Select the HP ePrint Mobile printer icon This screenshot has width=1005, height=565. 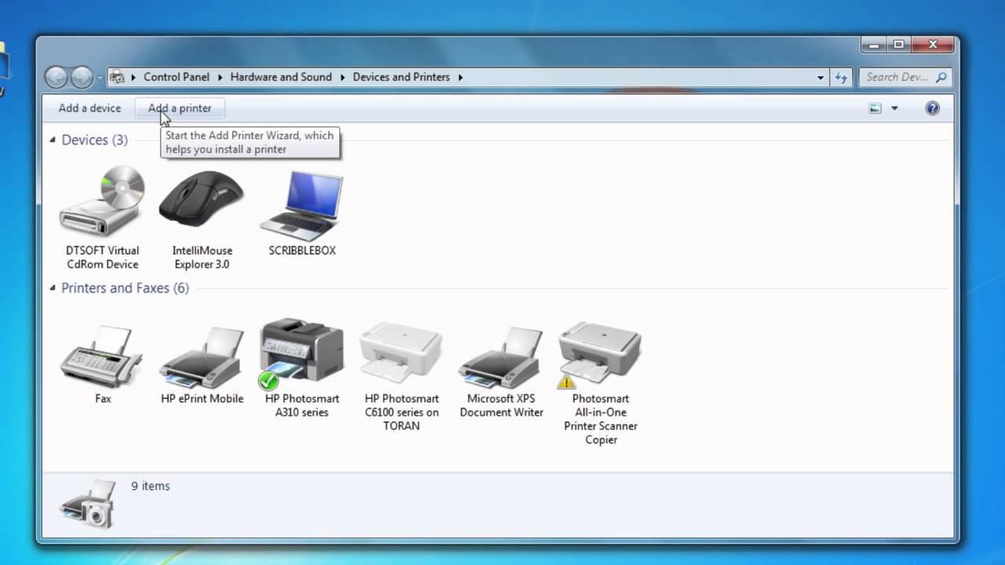[202, 357]
